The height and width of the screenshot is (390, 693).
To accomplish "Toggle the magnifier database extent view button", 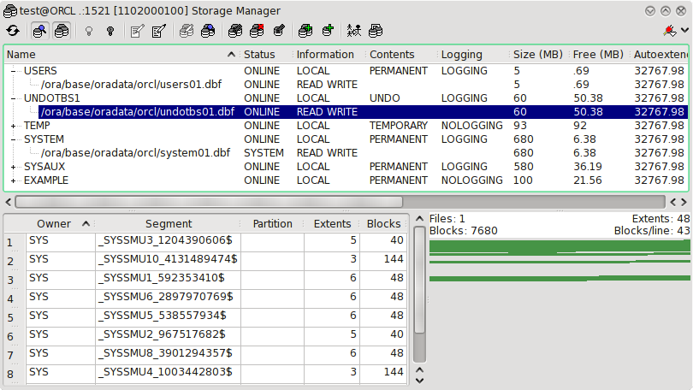I will (x=39, y=31).
